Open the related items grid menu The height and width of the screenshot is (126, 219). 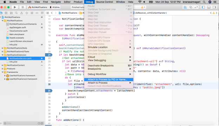click(x=47, y=13)
